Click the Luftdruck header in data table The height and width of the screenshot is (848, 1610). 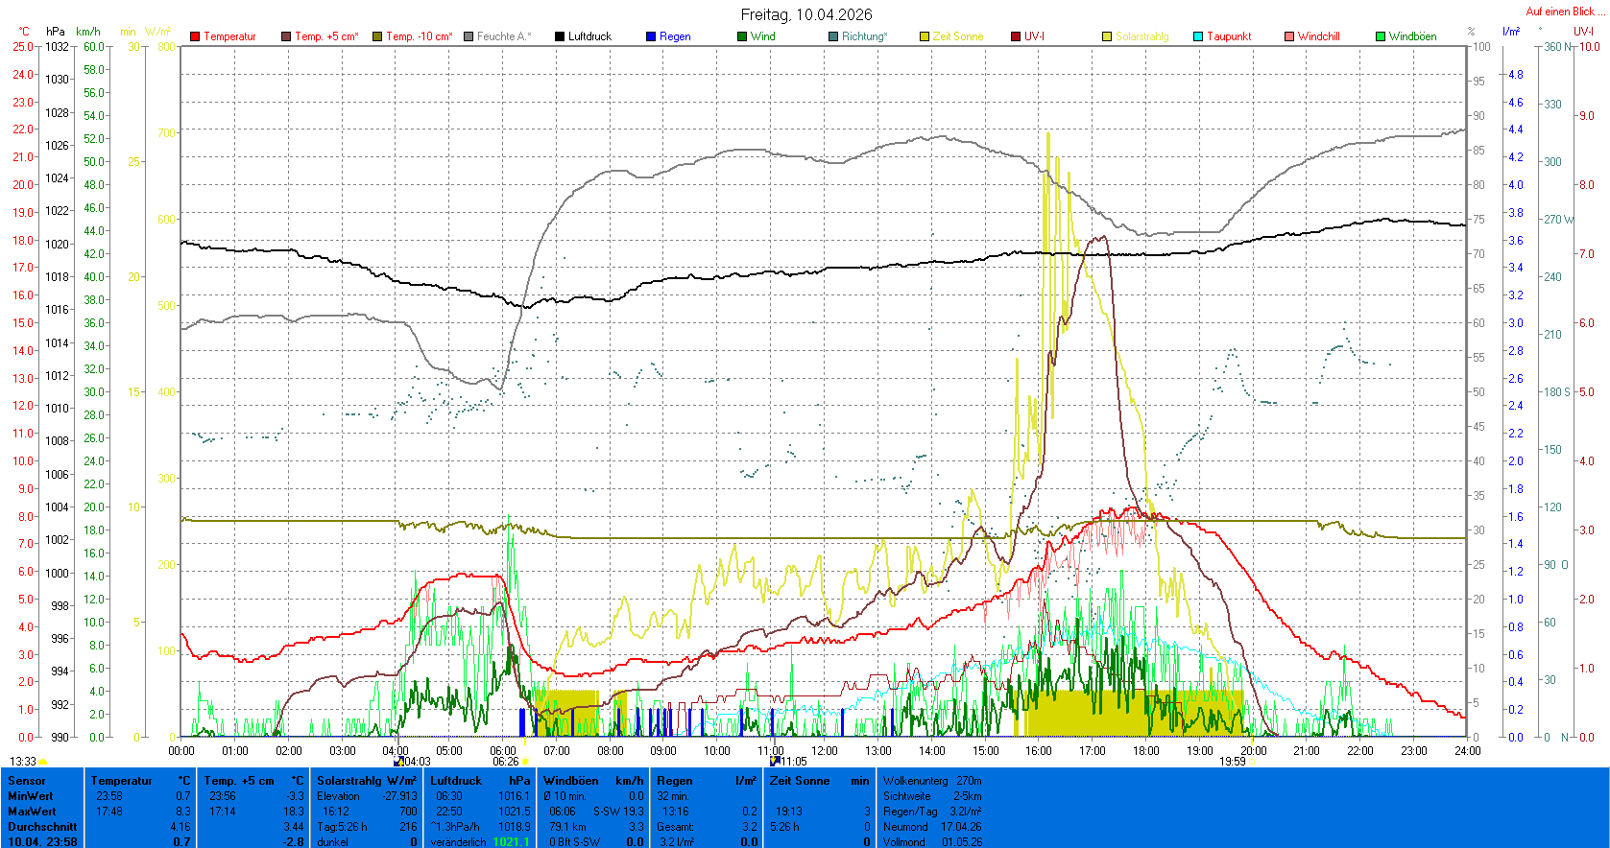[x=455, y=781]
